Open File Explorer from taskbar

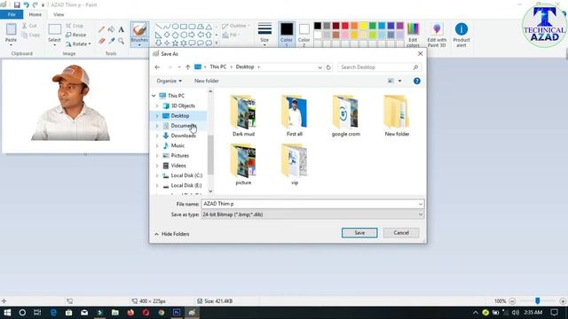(x=114, y=312)
